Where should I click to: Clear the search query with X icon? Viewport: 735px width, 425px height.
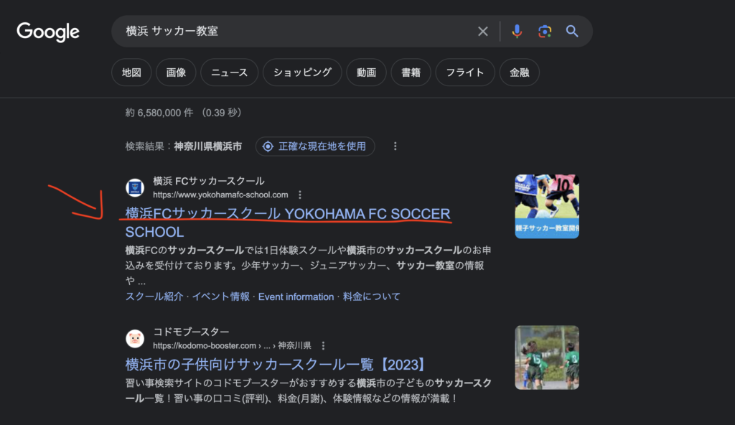pos(483,32)
